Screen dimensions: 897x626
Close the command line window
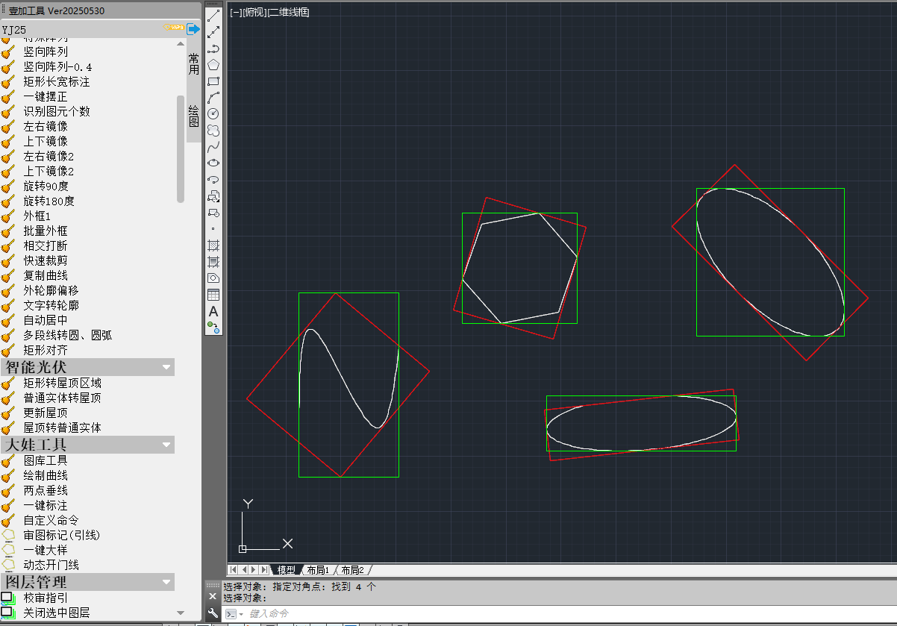pos(213,596)
